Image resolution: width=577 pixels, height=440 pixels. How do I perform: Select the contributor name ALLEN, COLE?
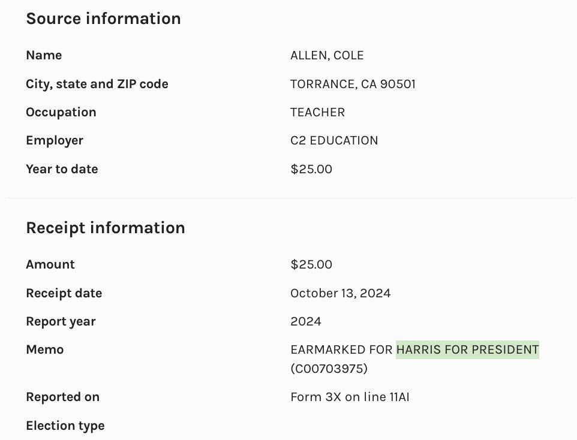(327, 56)
